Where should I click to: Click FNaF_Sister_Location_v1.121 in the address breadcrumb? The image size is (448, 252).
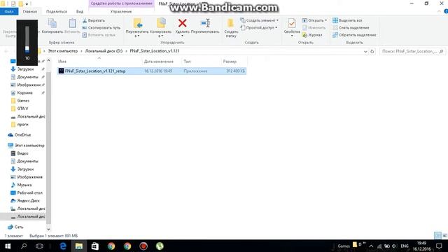pos(154,51)
